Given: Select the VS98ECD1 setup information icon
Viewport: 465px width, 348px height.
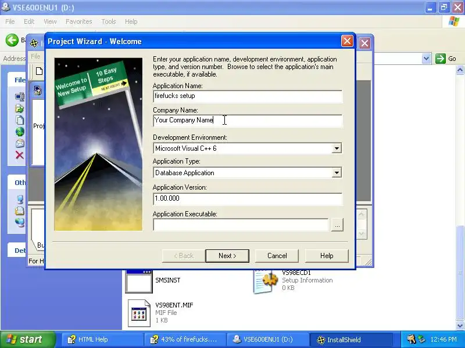Looking at the screenshot, I should pyautogui.click(x=266, y=281).
